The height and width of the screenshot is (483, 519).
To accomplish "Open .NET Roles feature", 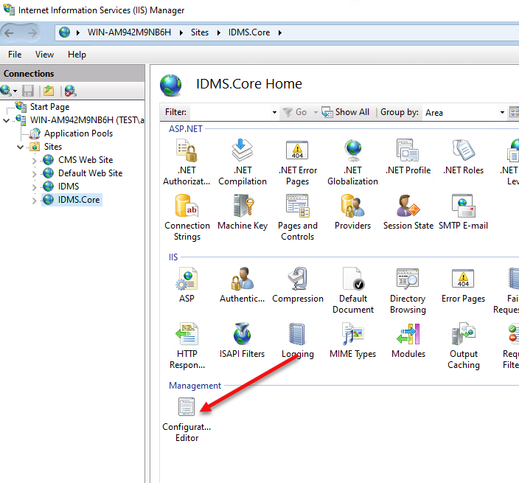I will (x=463, y=157).
